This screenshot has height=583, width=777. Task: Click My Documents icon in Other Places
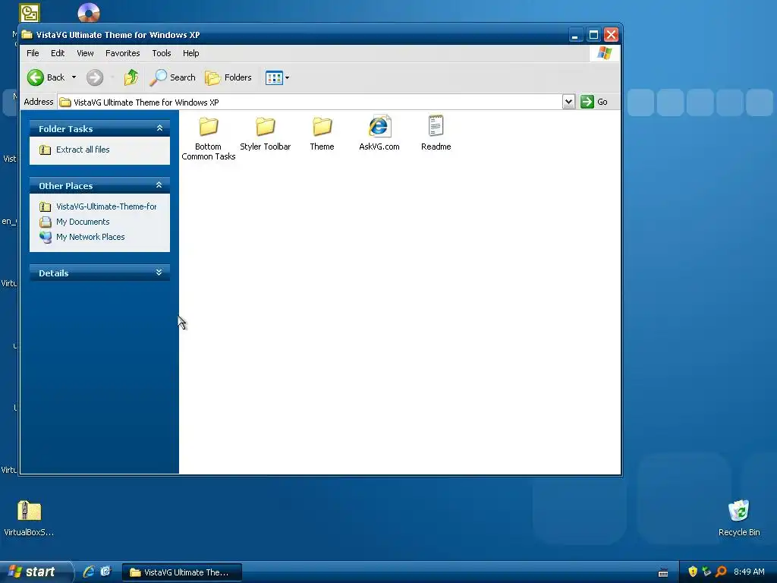(x=45, y=222)
